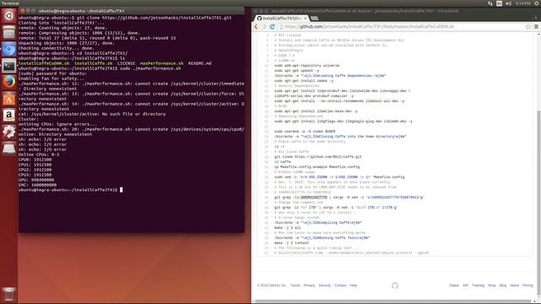The image size is (541, 304).
Task: Open the Terms link in the footer
Action: (x=295, y=285)
